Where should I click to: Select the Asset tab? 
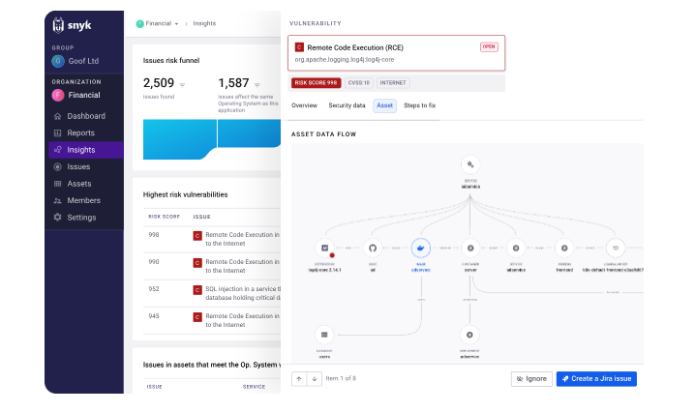click(384, 105)
